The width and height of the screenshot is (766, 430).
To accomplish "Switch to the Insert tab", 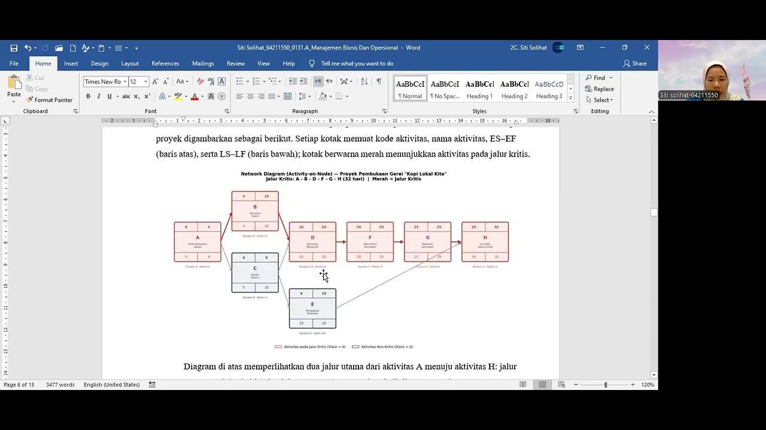I will point(71,63).
